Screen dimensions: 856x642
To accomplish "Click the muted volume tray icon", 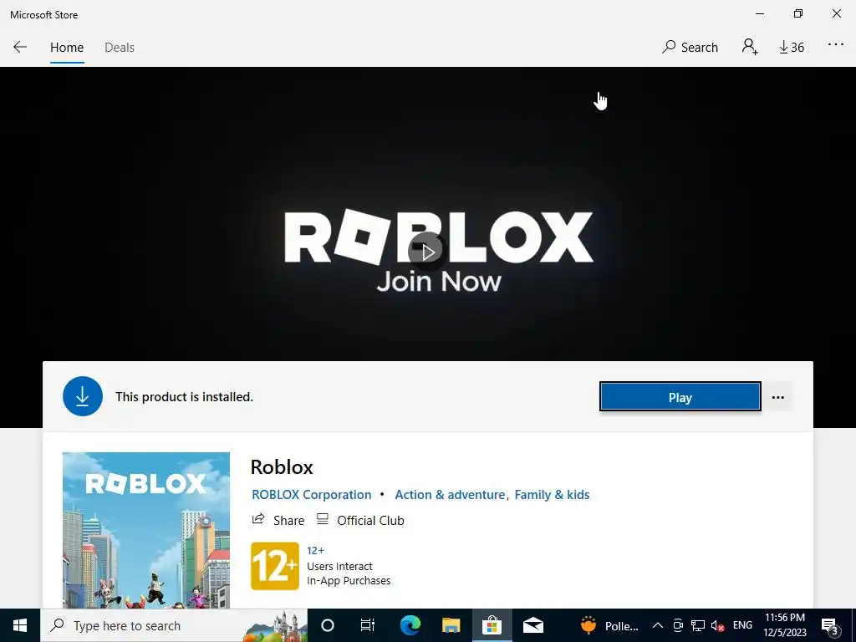I will (717, 626).
